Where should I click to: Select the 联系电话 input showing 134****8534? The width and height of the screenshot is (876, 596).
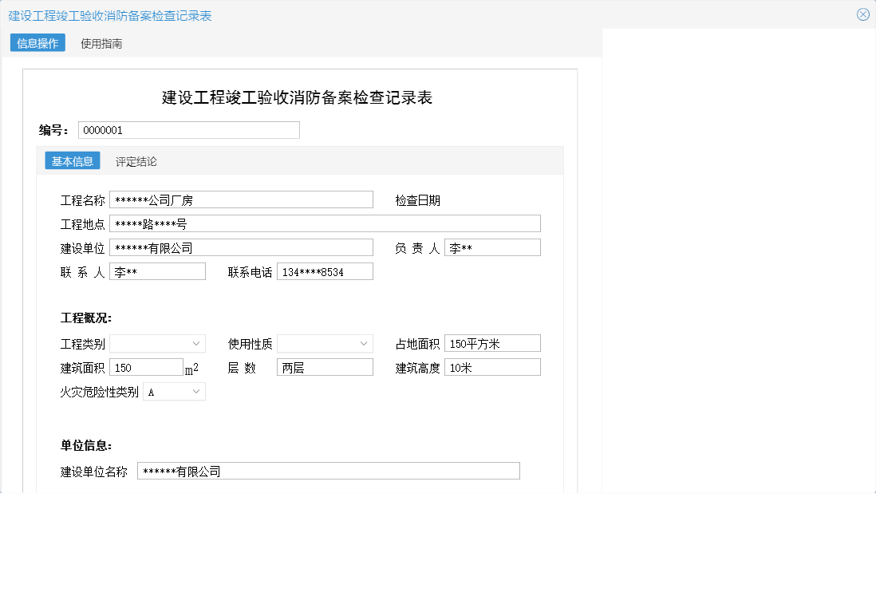point(325,270)
